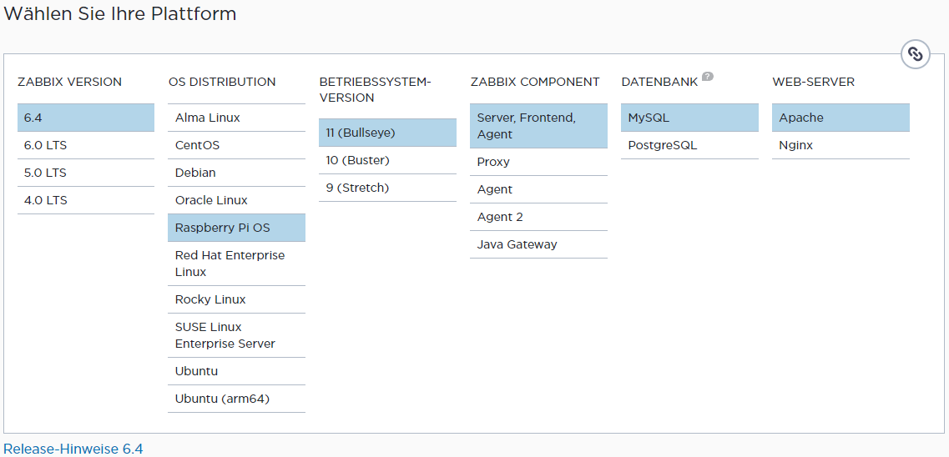Image resolution: width=949 pixels, height=457 pixels.
Task: Choose OS version 10 (Buster)
Action: [x=387, y=160]
